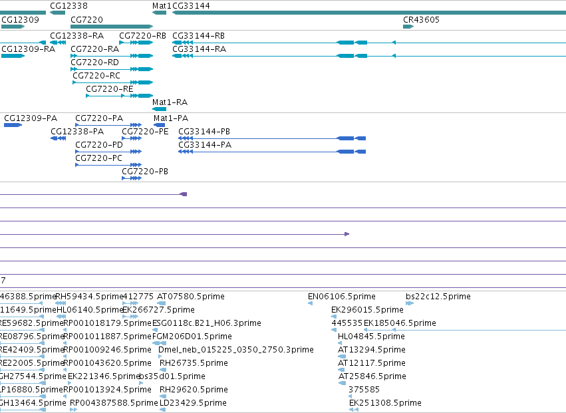Click EST RH26735.5prime
This screenshot has width=566, height=413.
(194, 363)
